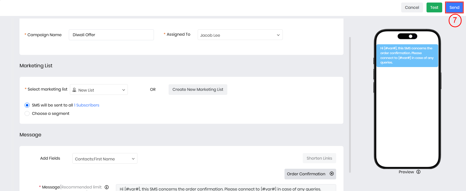Click the Message recommended limit info icon

tap(107, 187)
